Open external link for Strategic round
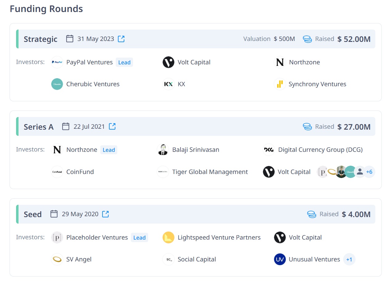Image resolution: width=391 pixels, height=283 pixels. coord(121,39)
